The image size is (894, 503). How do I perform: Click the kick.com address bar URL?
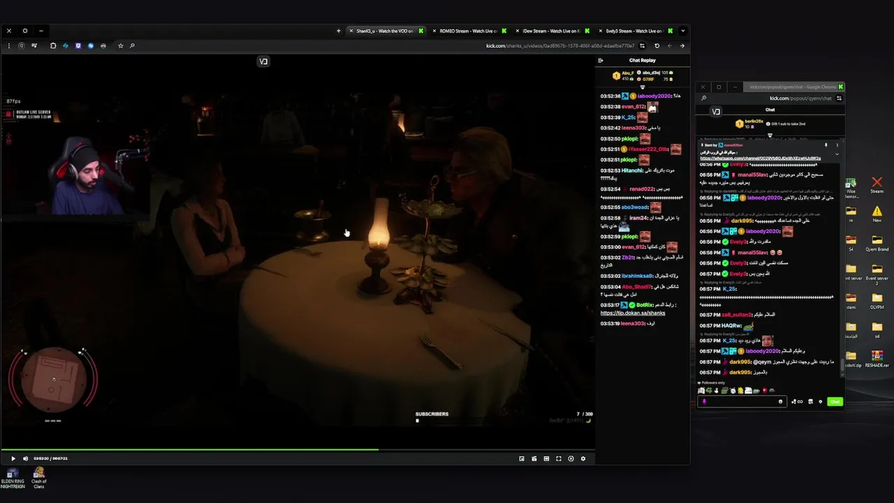pos(560,46)
